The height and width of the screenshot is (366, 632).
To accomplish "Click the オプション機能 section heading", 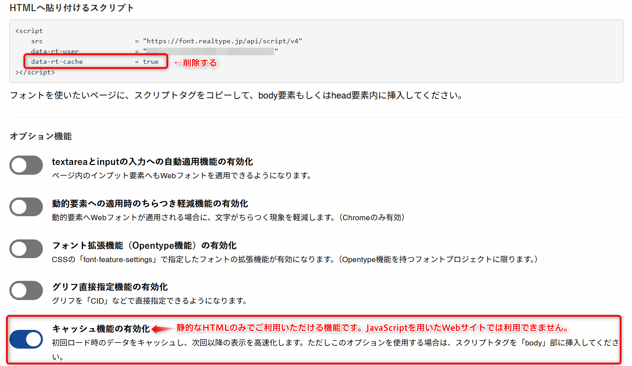I will point(41,136).
